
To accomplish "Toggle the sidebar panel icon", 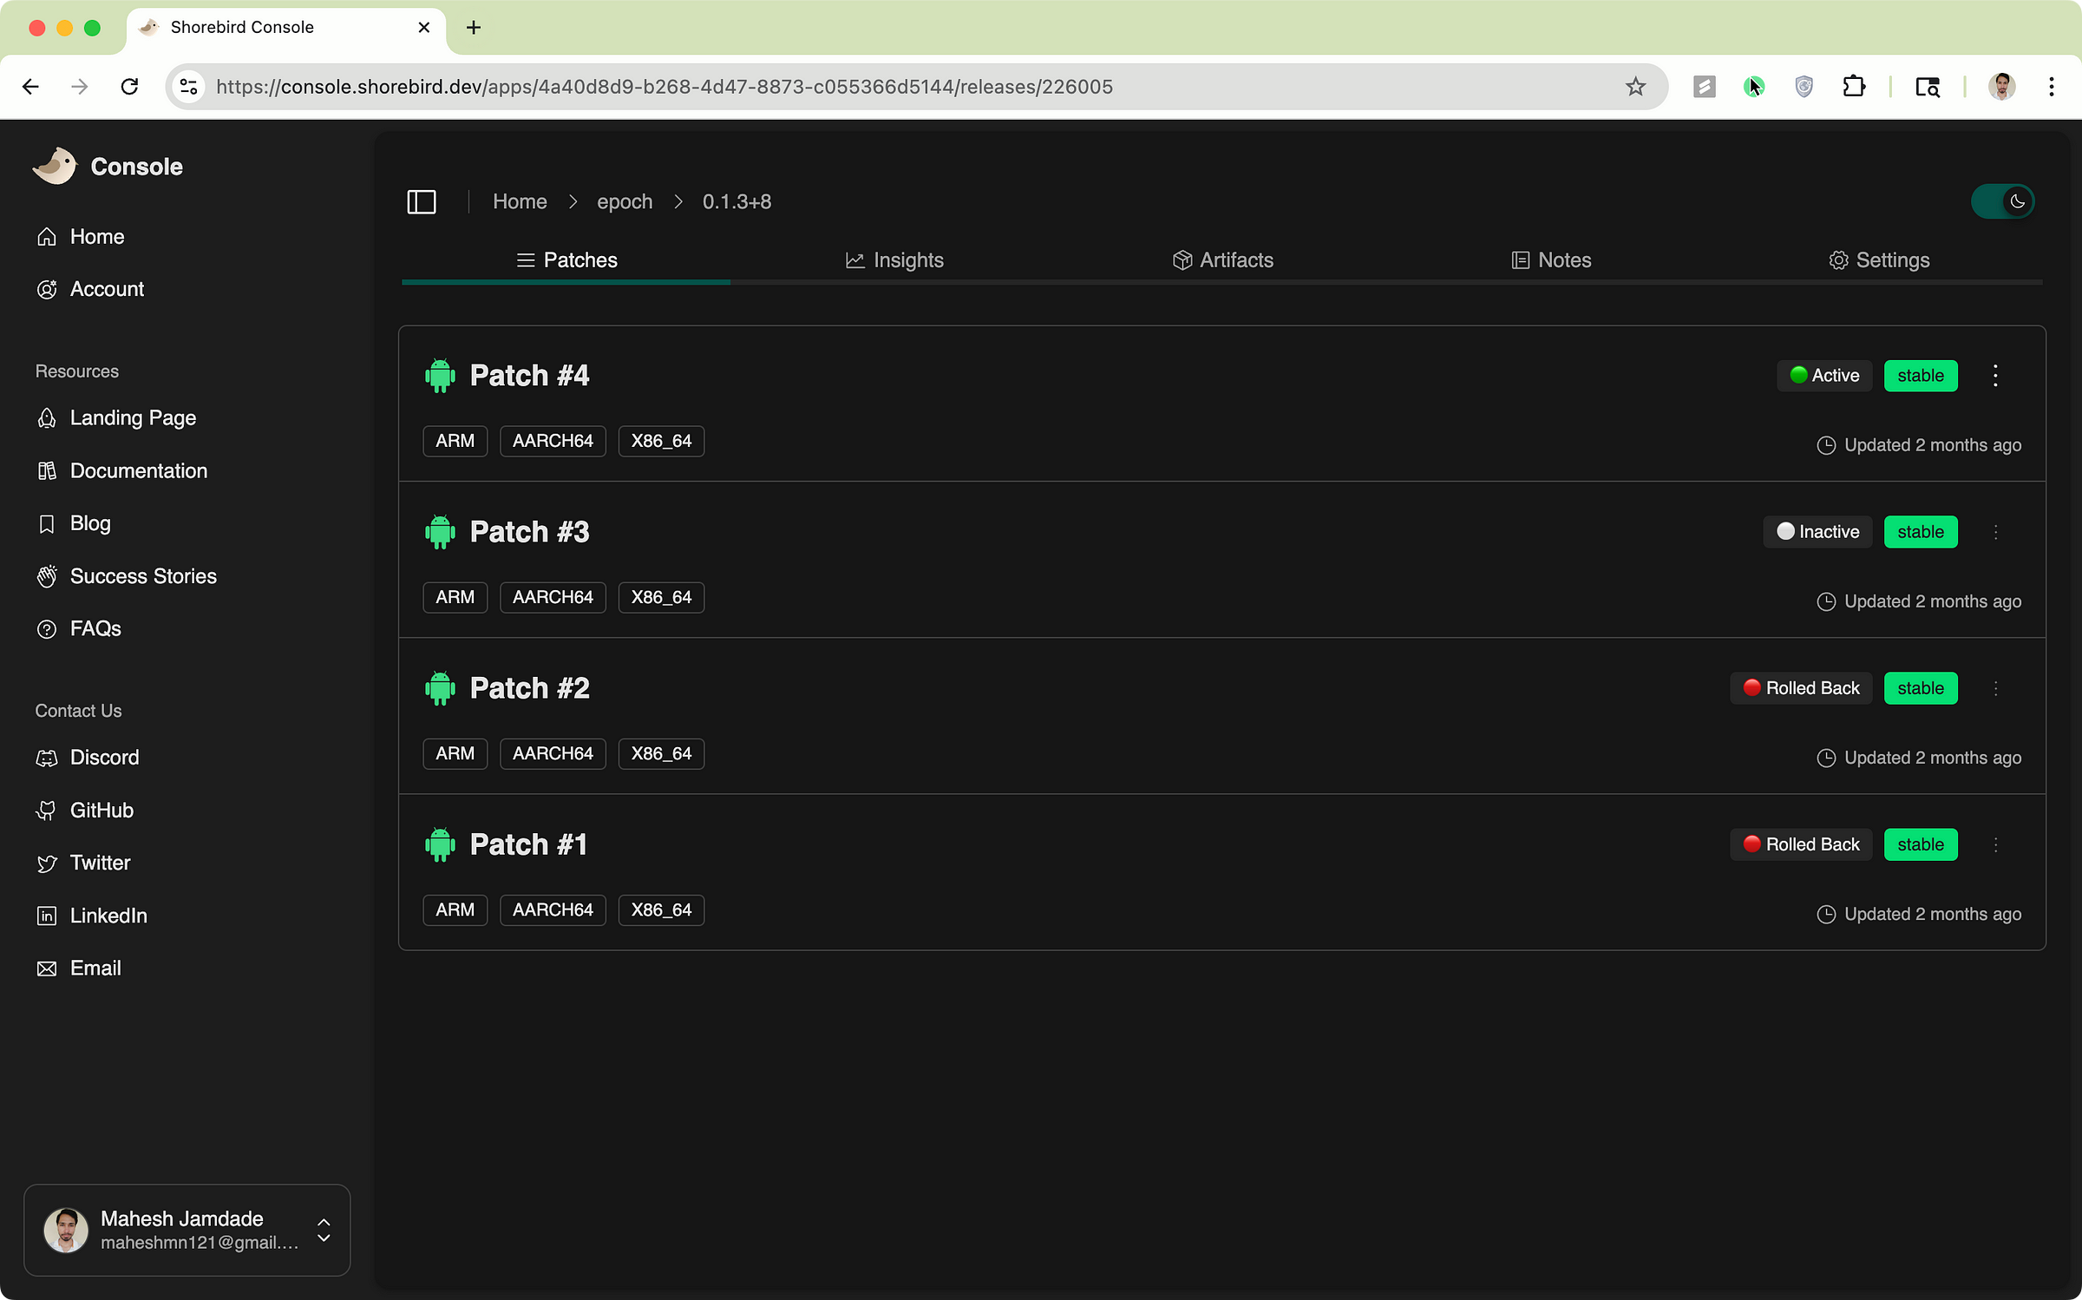I will point(422,202).
